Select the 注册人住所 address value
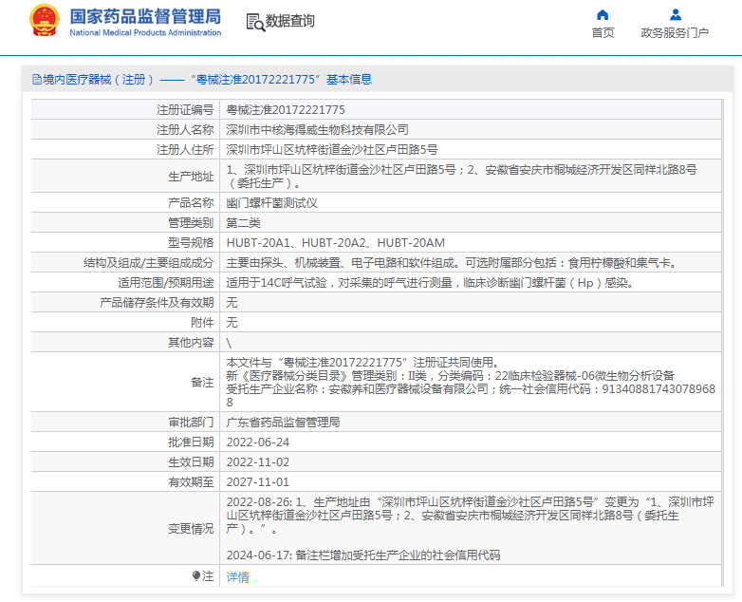This screenshot has width=742, height=602. [332, 150]
